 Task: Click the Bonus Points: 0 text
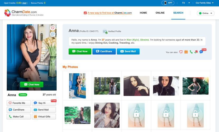coord(38,3)
